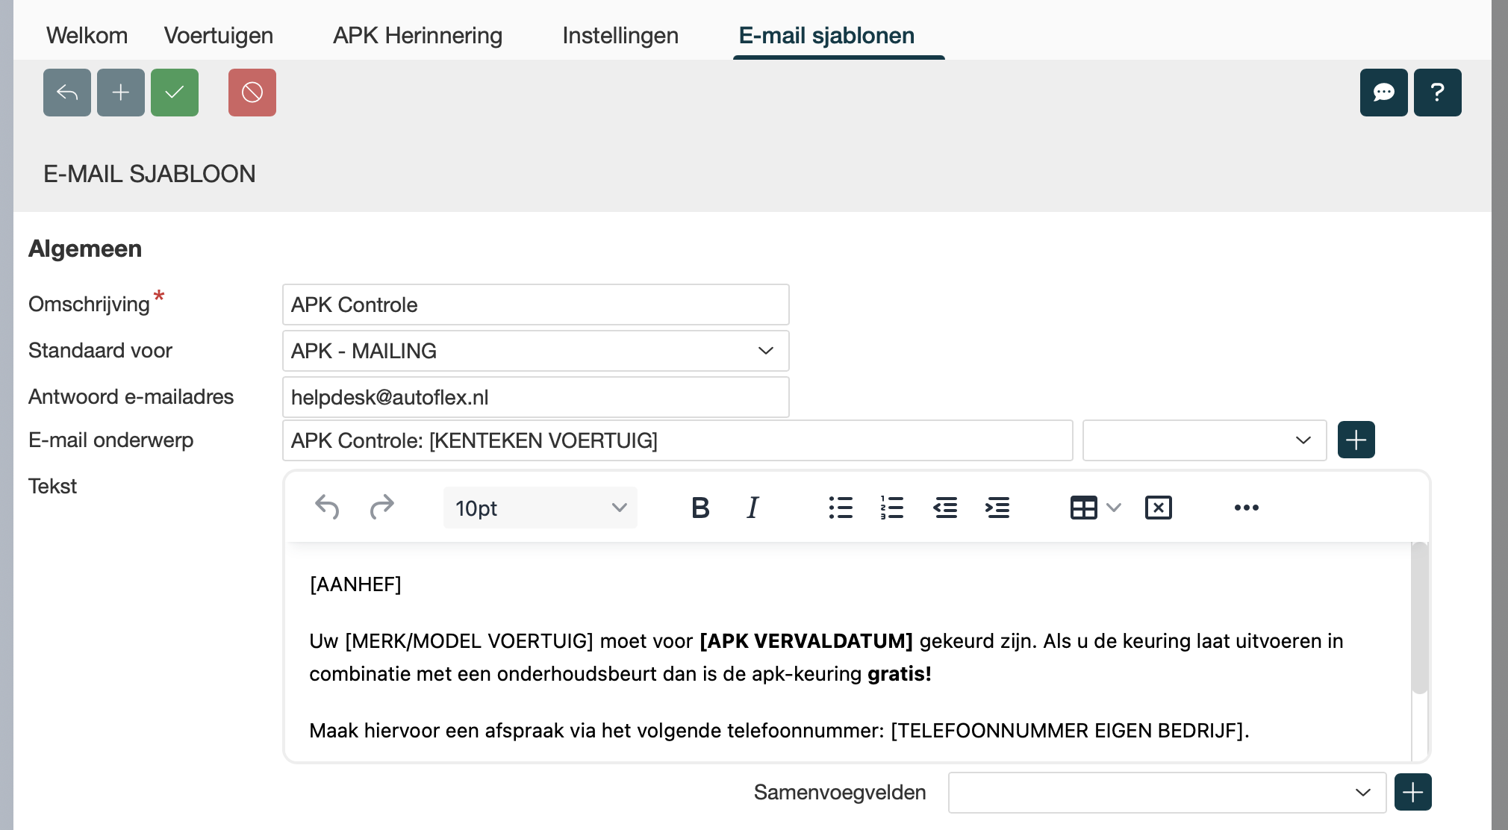Toggle italic formatting in the editor
The width and height of the screenshot is (1508, 830).
[x=753, y=508]
